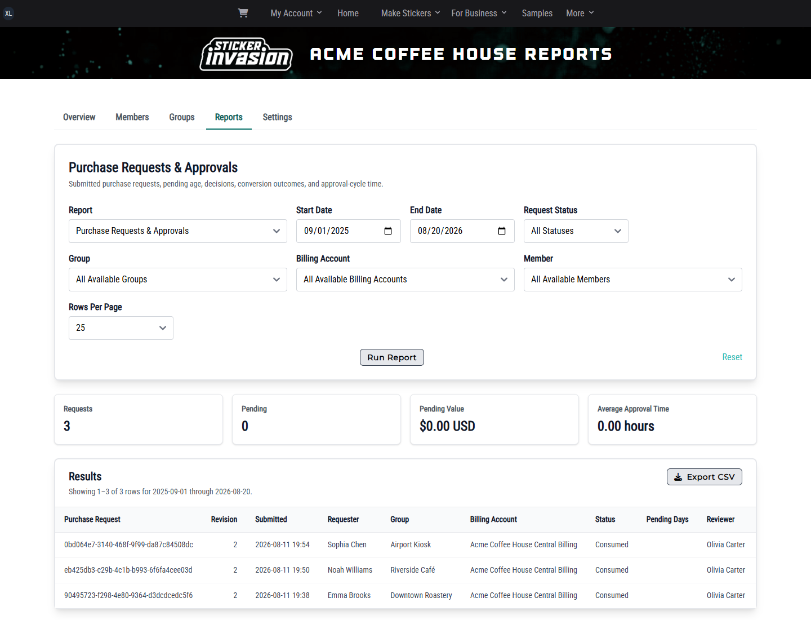Click the Riverside Café group cell
Image resolution: width=811 pixels, height=620 pixels.
coord(413,570)
